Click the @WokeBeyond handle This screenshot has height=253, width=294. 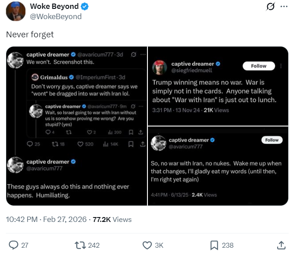56,16
